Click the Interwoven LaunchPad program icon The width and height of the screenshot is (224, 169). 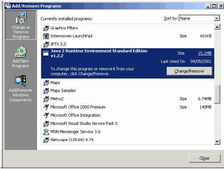pos(46,36)
